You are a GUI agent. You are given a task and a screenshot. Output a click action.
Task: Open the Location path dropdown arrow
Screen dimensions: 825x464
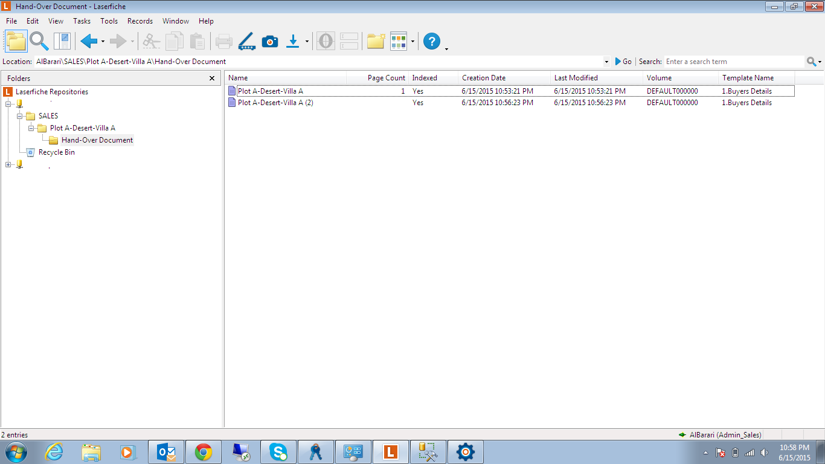coord(606,62)
